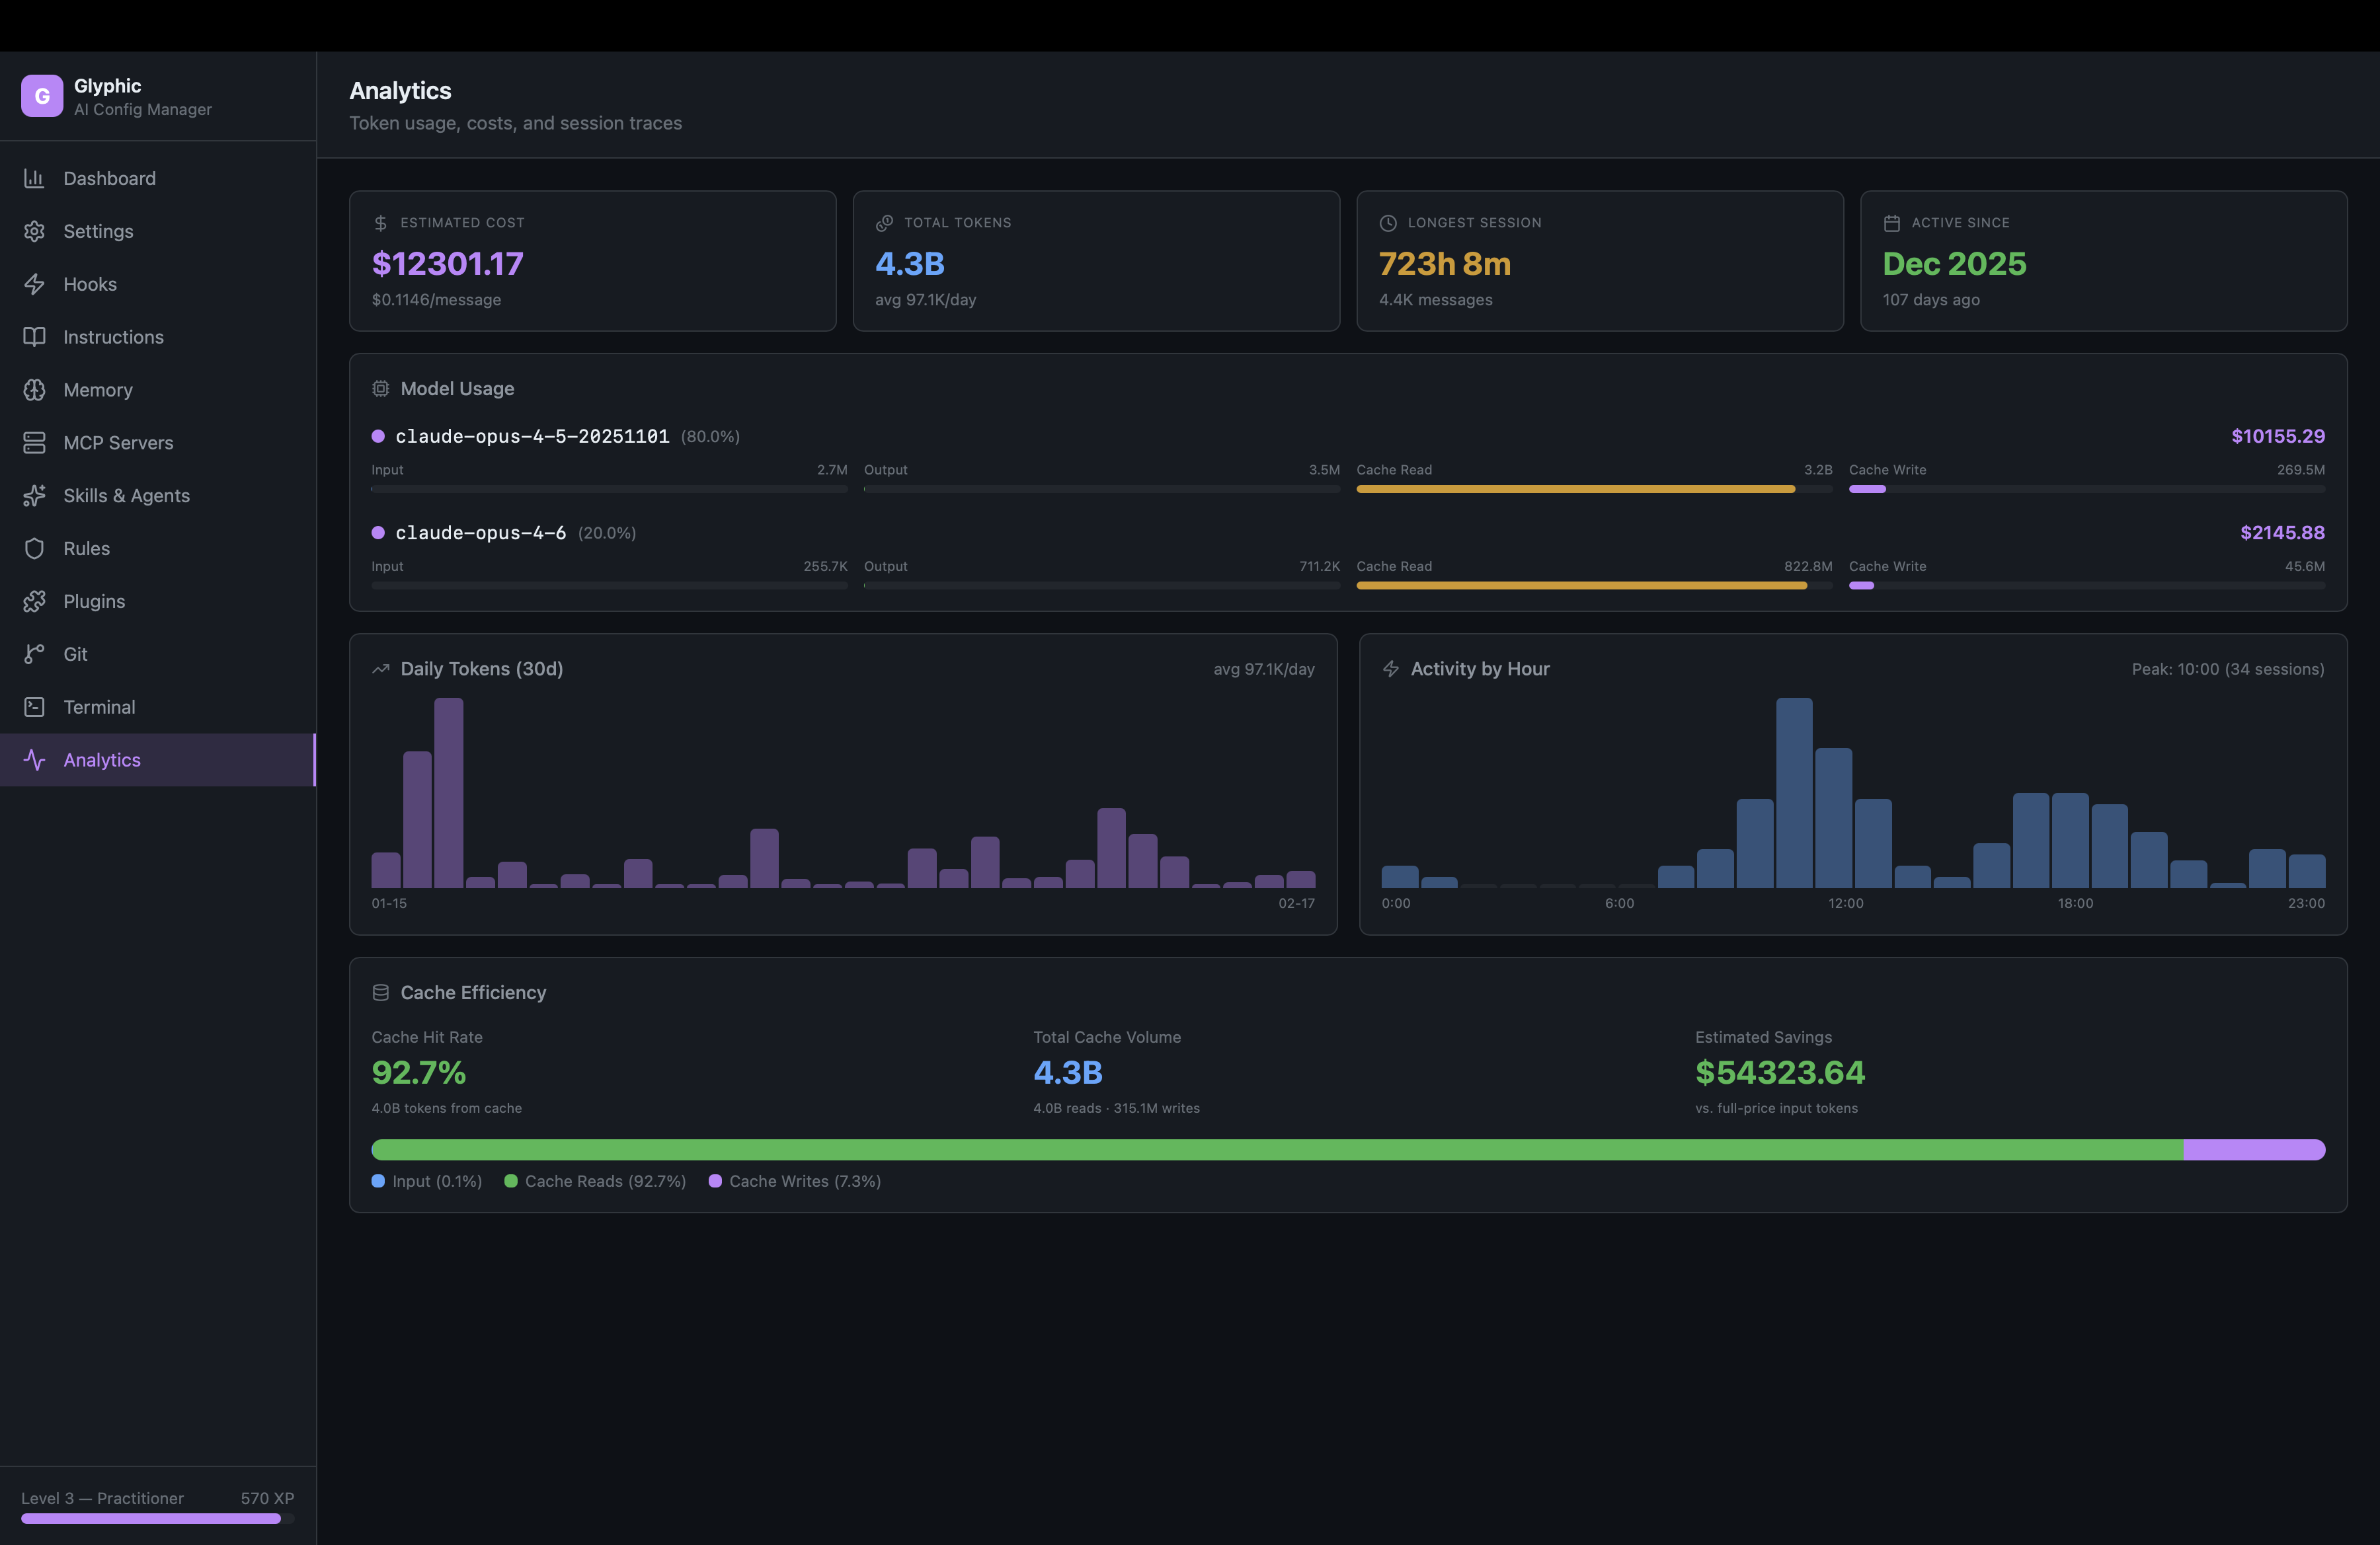Click the Rules shield icon
Viewport: 2380px width, 1545px height.
click(34, 548)
